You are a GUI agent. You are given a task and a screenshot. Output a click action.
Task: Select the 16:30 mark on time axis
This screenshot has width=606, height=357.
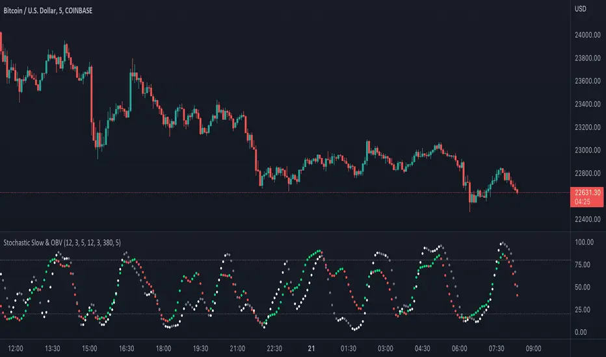click(127, 348)
